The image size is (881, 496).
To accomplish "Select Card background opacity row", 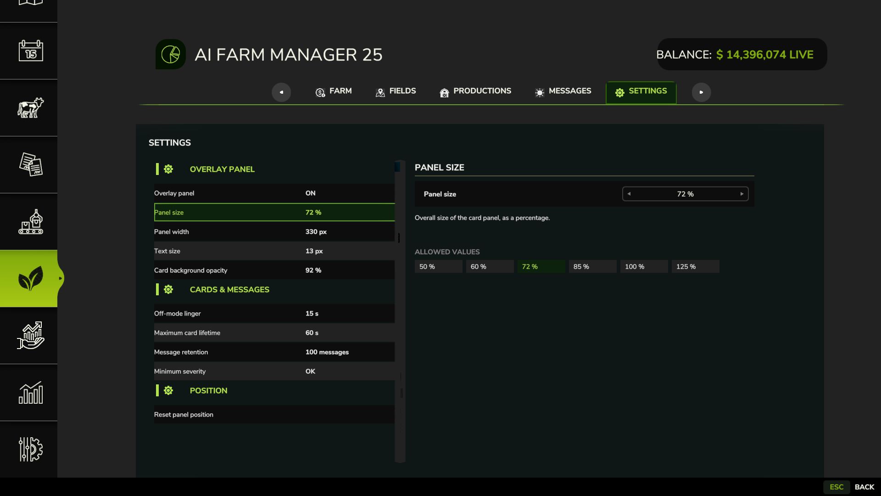I will tap(274, 271).
